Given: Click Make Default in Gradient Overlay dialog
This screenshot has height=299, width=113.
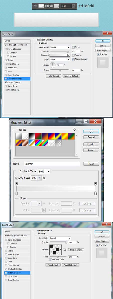Looking at the screenshot, I should [53, 76].
